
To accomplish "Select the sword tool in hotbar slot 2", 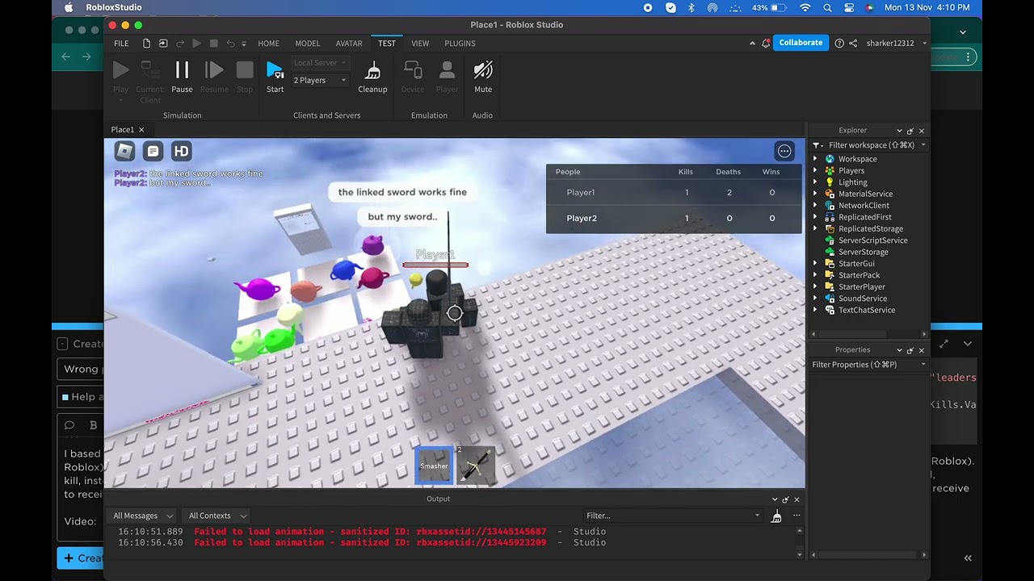I will [476, 466].
